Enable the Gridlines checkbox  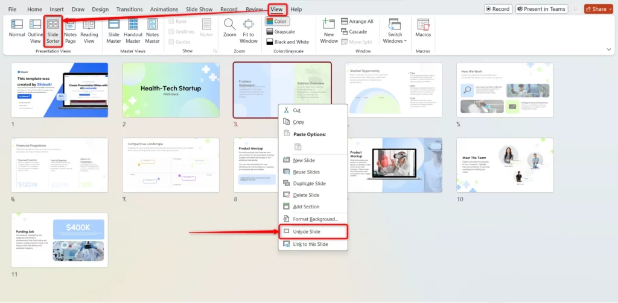[172, 31]
